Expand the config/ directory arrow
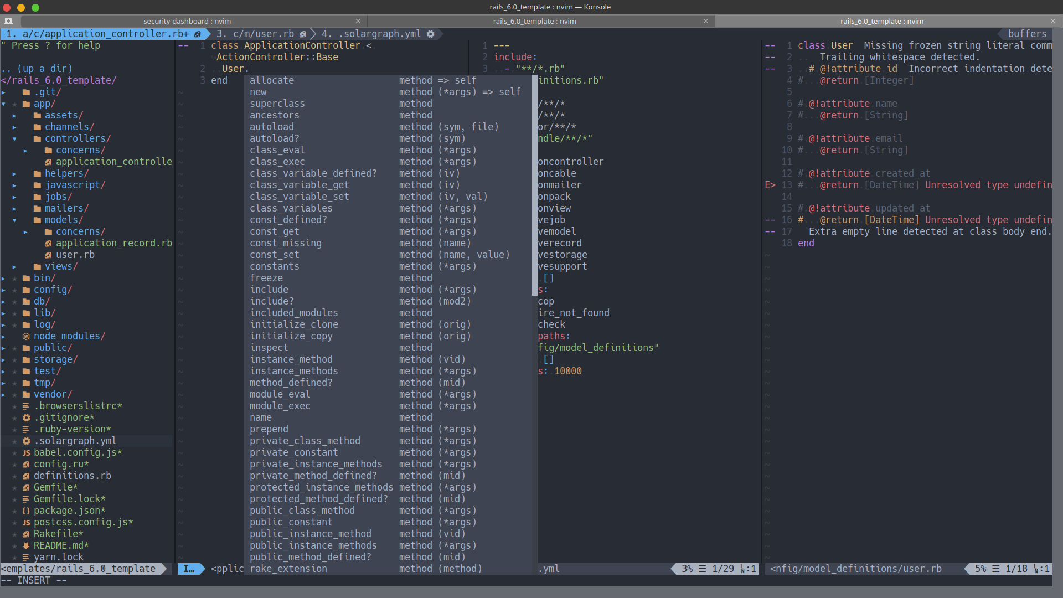The height and width of the screenshot is (598, 1063). tap(3, 290)
